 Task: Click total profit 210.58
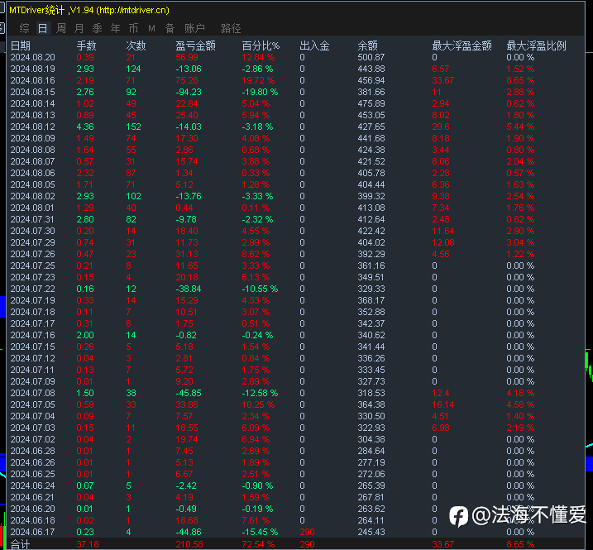189,545
